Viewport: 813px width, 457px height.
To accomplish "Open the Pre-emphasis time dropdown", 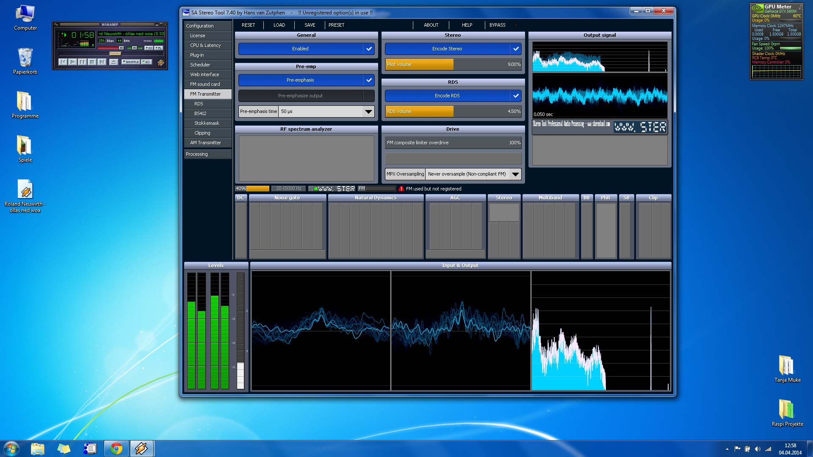I will pyautogui.click(x=326, y=111).
